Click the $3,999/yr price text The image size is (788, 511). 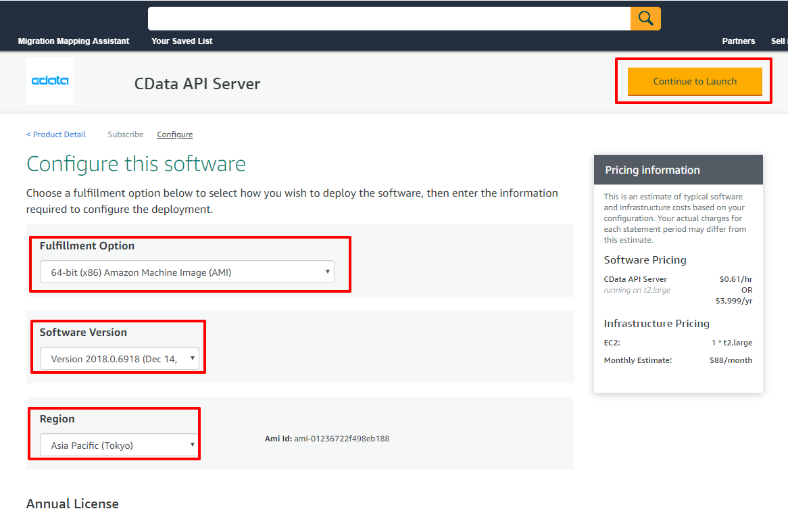734,301
